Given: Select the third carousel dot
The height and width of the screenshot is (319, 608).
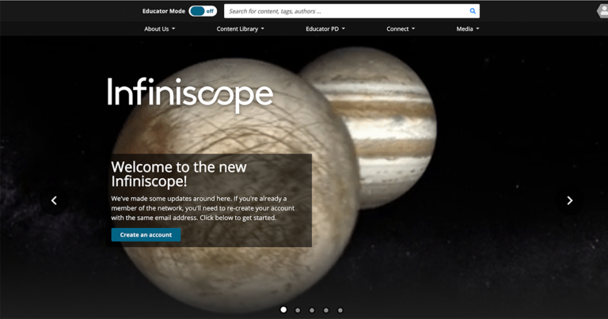Looking at the screenshot, I should point(312,310).
